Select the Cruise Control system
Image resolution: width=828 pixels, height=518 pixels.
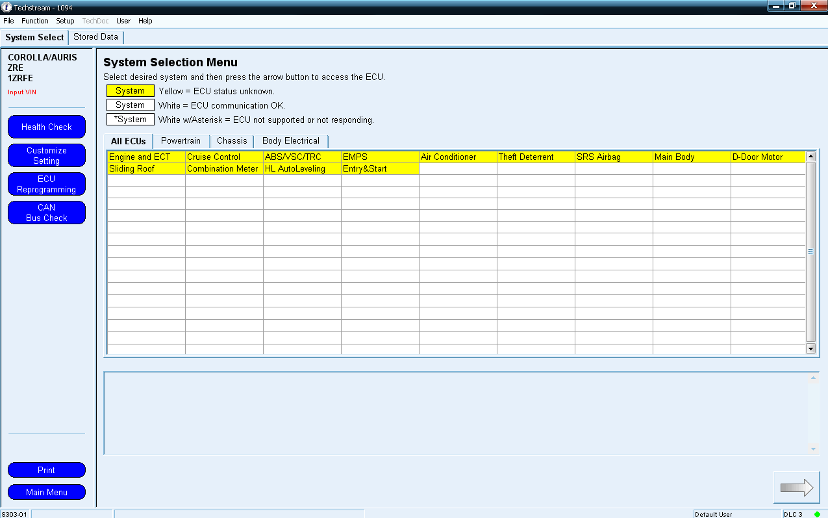pyautogui.click(x=224, y=157)
